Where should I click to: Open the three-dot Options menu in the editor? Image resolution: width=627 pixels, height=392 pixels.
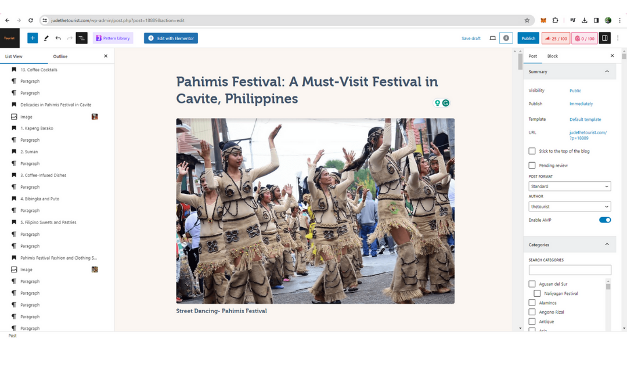pyautogui.click(x=618, y=38)
